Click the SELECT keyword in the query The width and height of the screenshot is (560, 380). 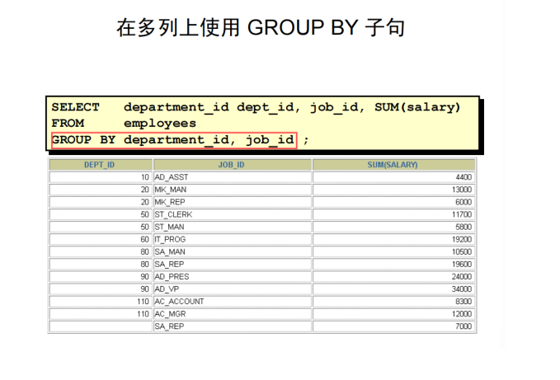click(75, 107)
